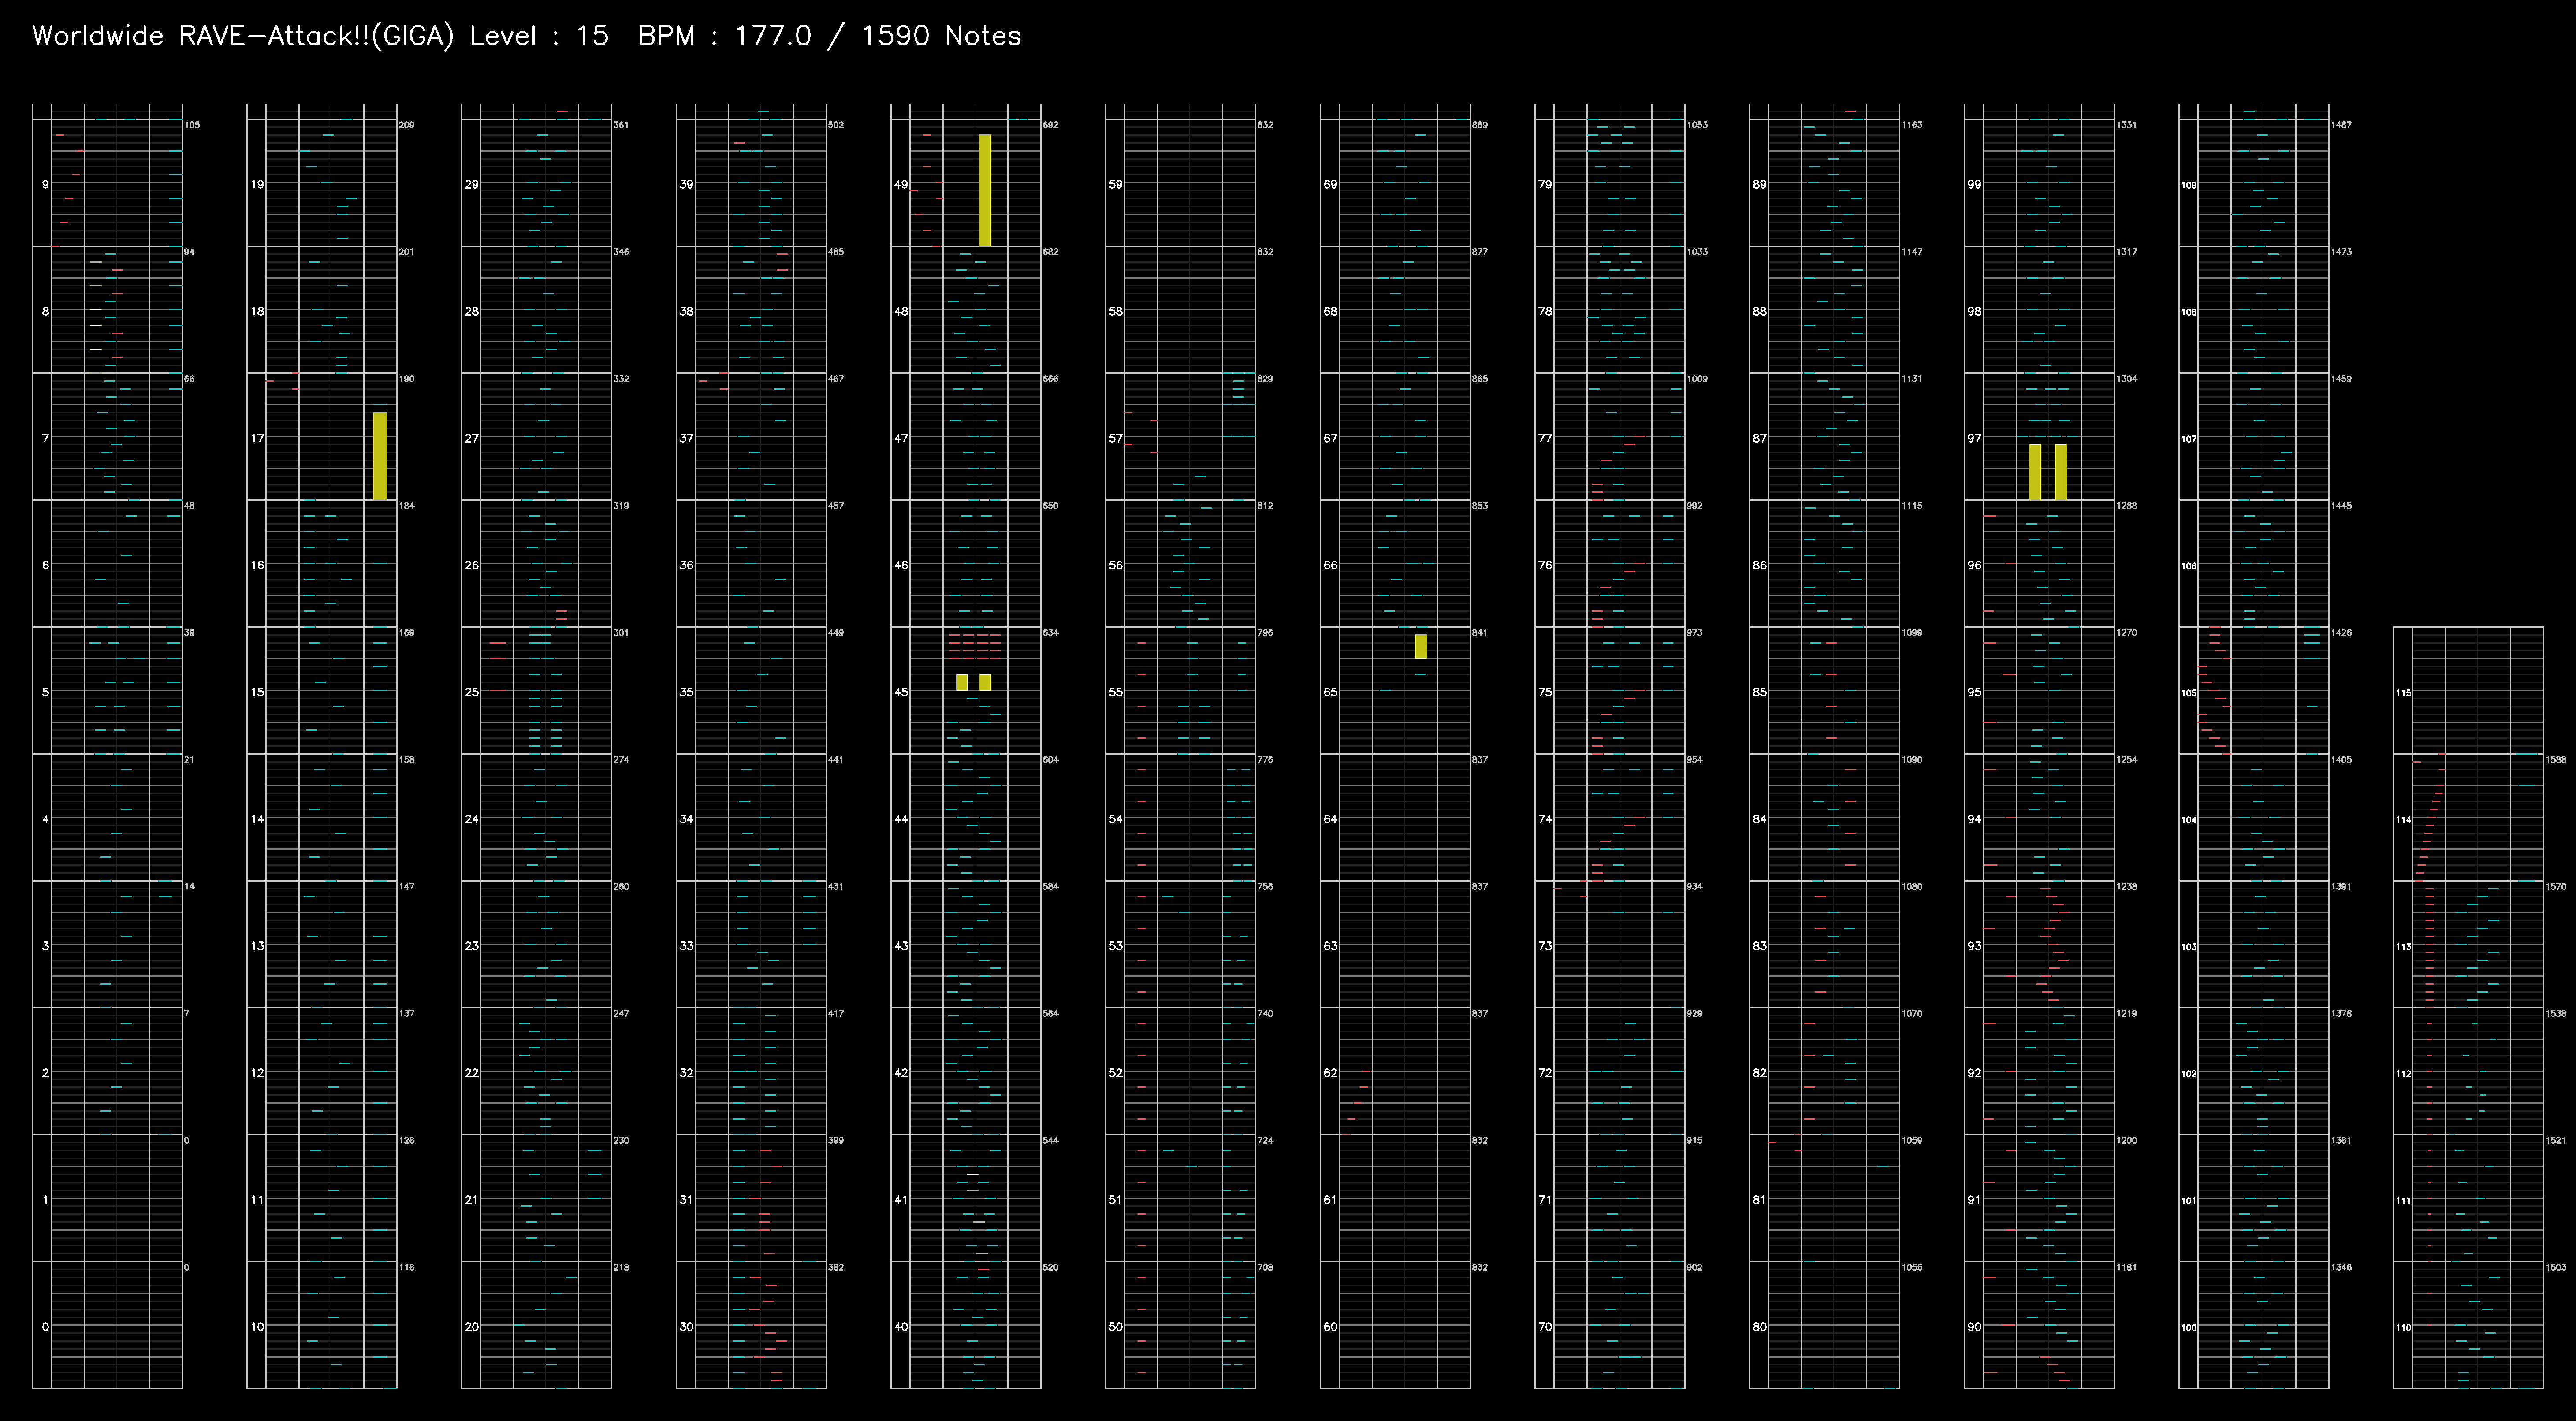Click note count "1570" in last column
Screen dimensions: 2576x1421
pyautogui.click(x=2556, y=887)
